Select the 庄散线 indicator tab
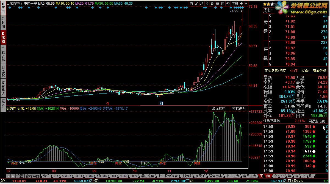This screenshot has height=184, width=330. coord(187,176)
